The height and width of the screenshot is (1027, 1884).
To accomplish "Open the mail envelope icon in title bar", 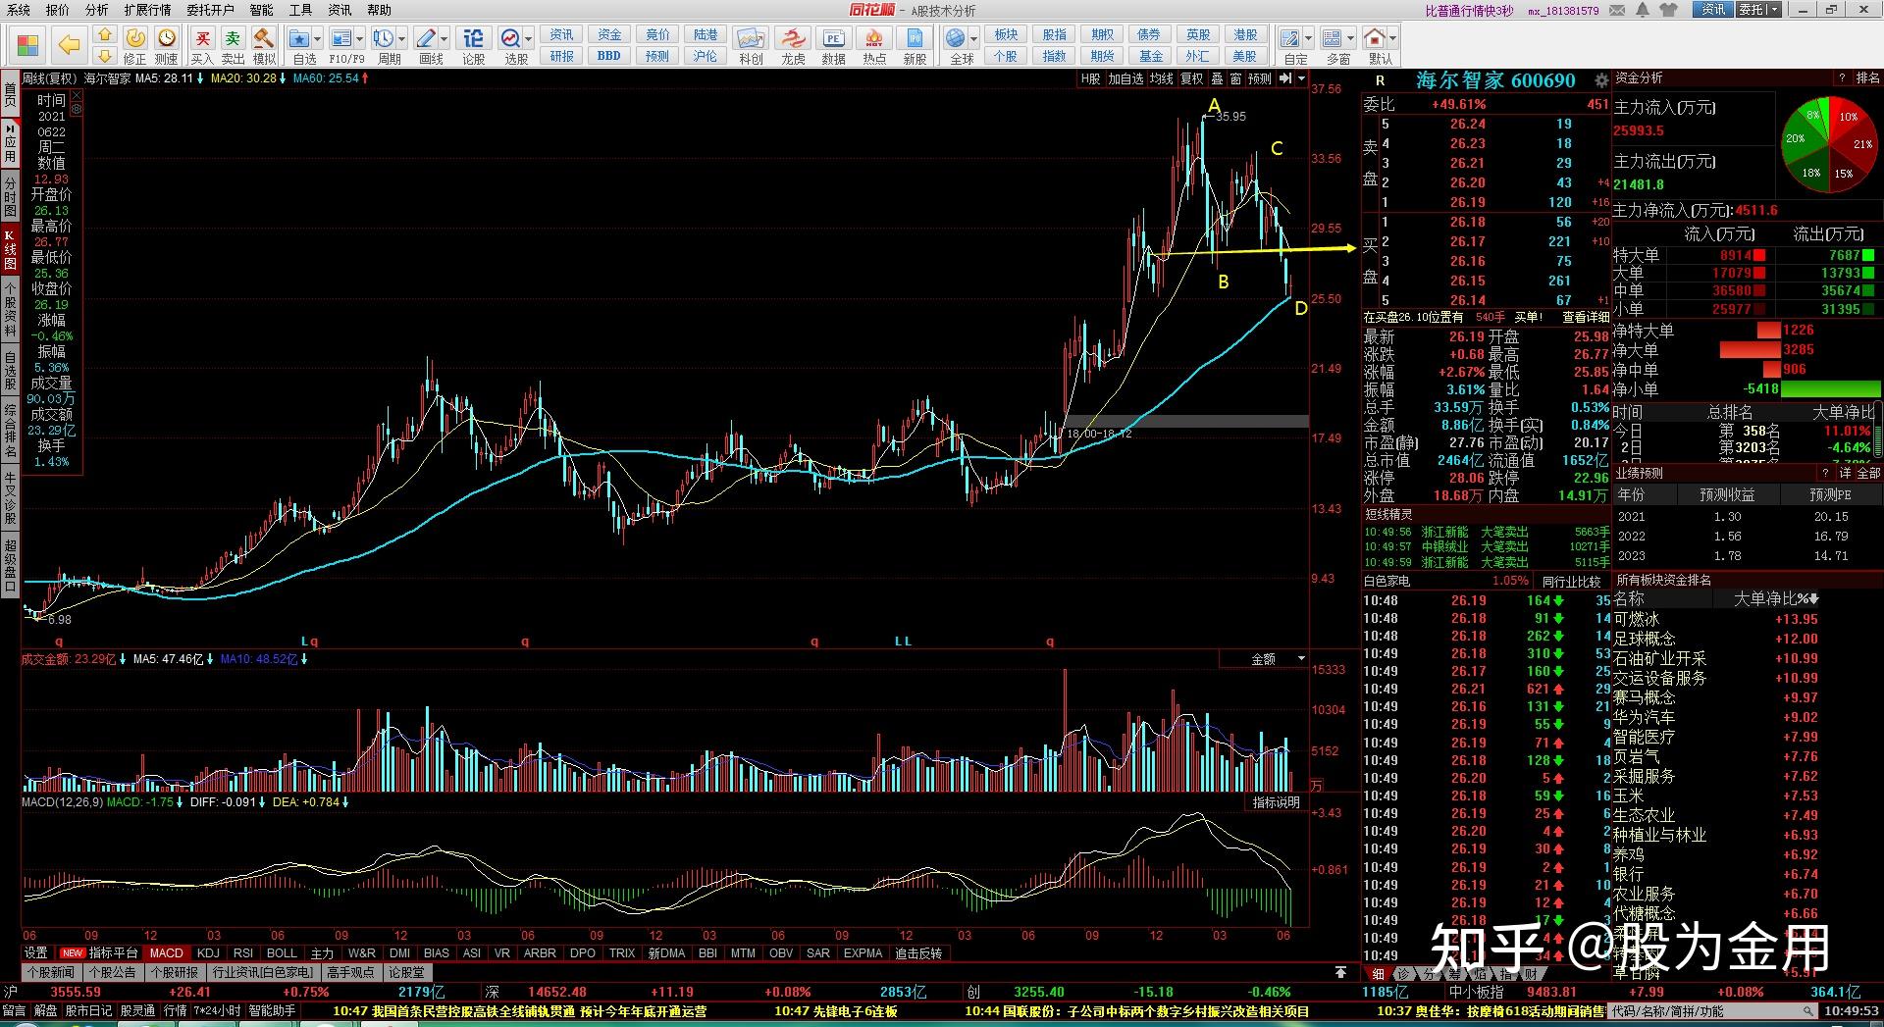I will coord(1617,10).
